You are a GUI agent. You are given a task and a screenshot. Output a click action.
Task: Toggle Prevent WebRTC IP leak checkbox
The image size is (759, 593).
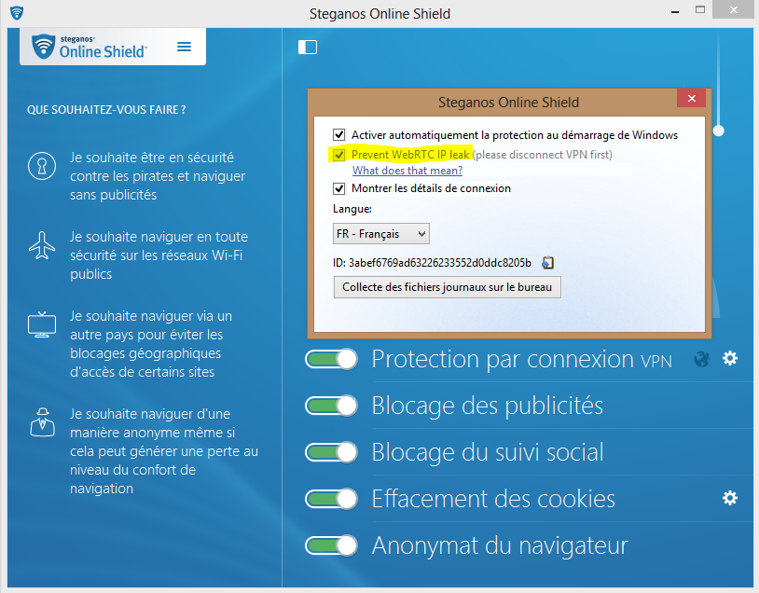[x=338, y=155]
